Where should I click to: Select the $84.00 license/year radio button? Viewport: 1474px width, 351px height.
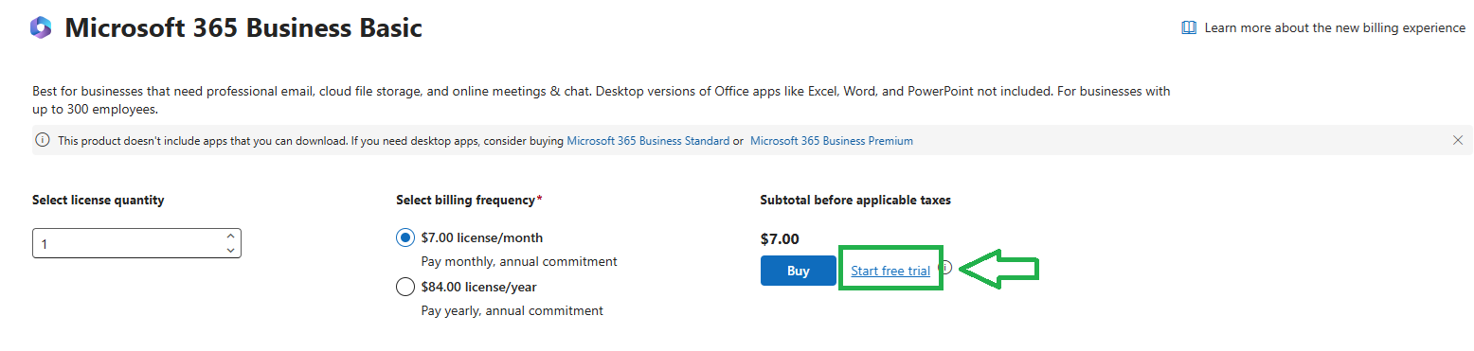coord(405,287)
